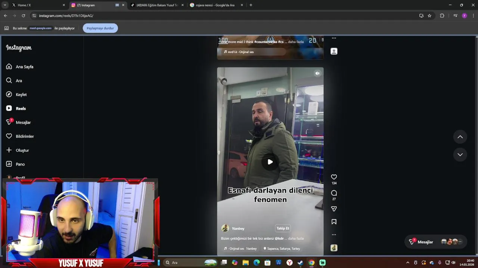This screenshot has height=268, width=478.
Task: Open clock showing 20:40
Action: click(x=467, y=262)
